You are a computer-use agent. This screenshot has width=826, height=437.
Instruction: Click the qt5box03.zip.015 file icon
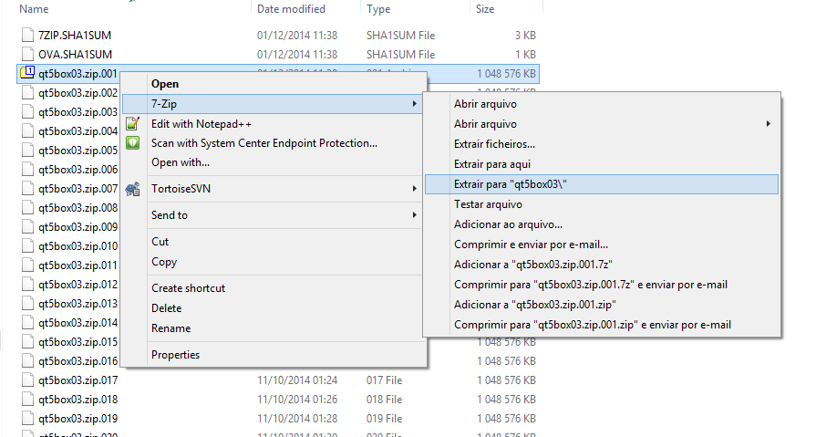(x=28, y=341)
